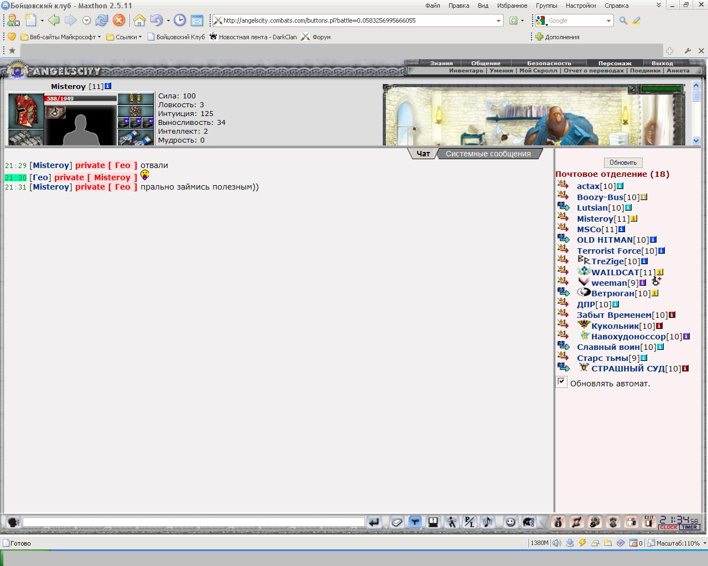
Task: Click the browser Back arrow button
Action: coord(54,20)
